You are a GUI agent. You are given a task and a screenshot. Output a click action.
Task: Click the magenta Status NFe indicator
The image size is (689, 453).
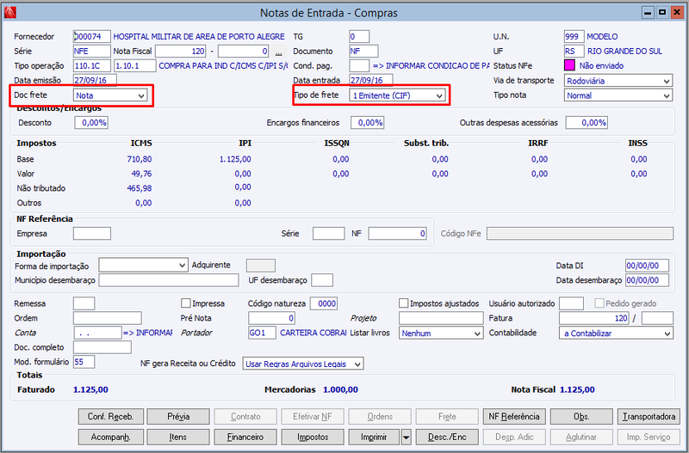click(569, 66)
